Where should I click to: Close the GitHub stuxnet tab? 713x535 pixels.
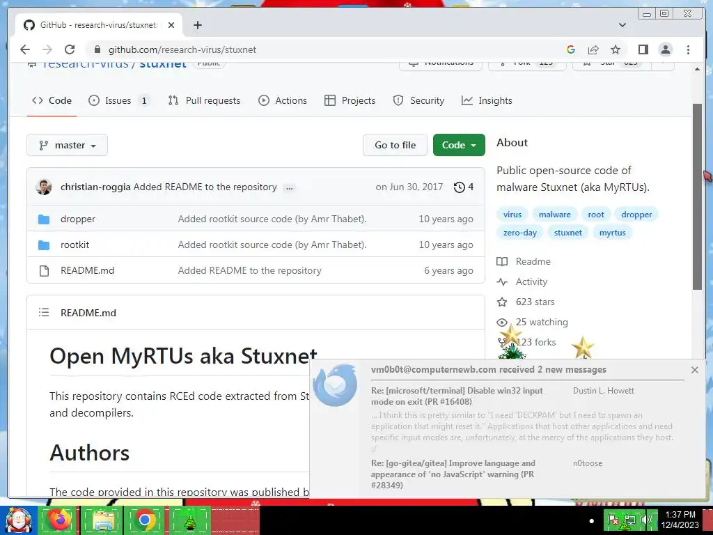pyautogui.click(x=171, y=25)
